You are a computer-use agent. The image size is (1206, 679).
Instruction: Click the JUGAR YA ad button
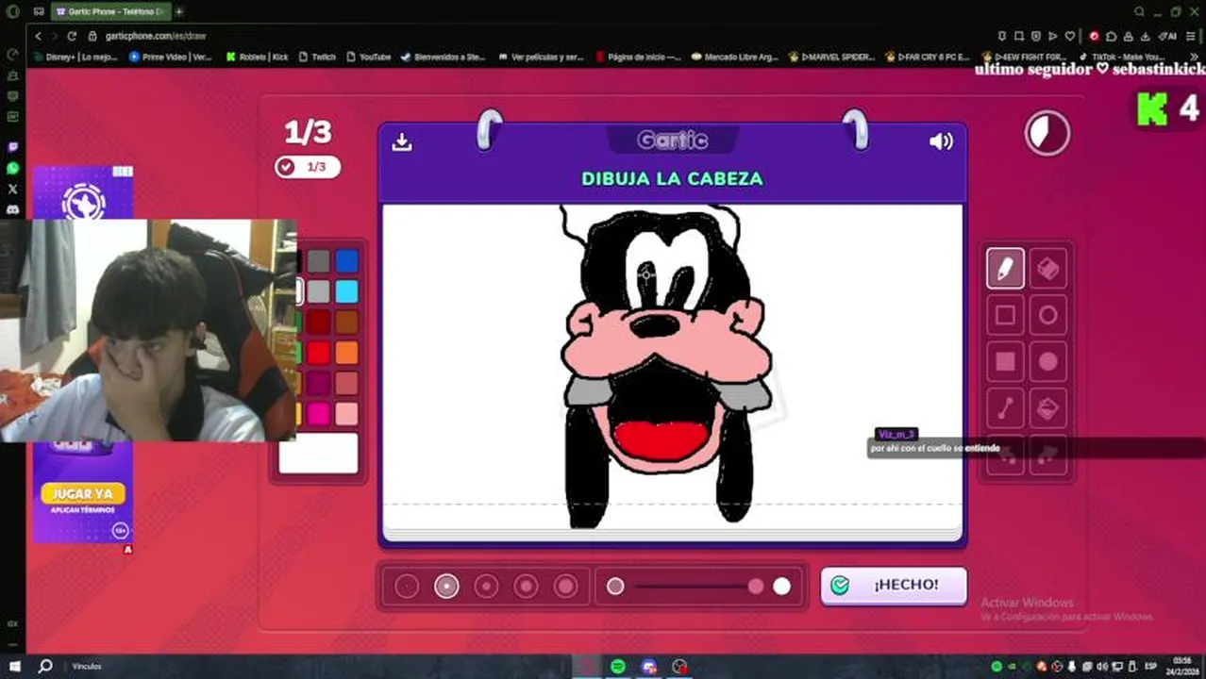point(83,493)
